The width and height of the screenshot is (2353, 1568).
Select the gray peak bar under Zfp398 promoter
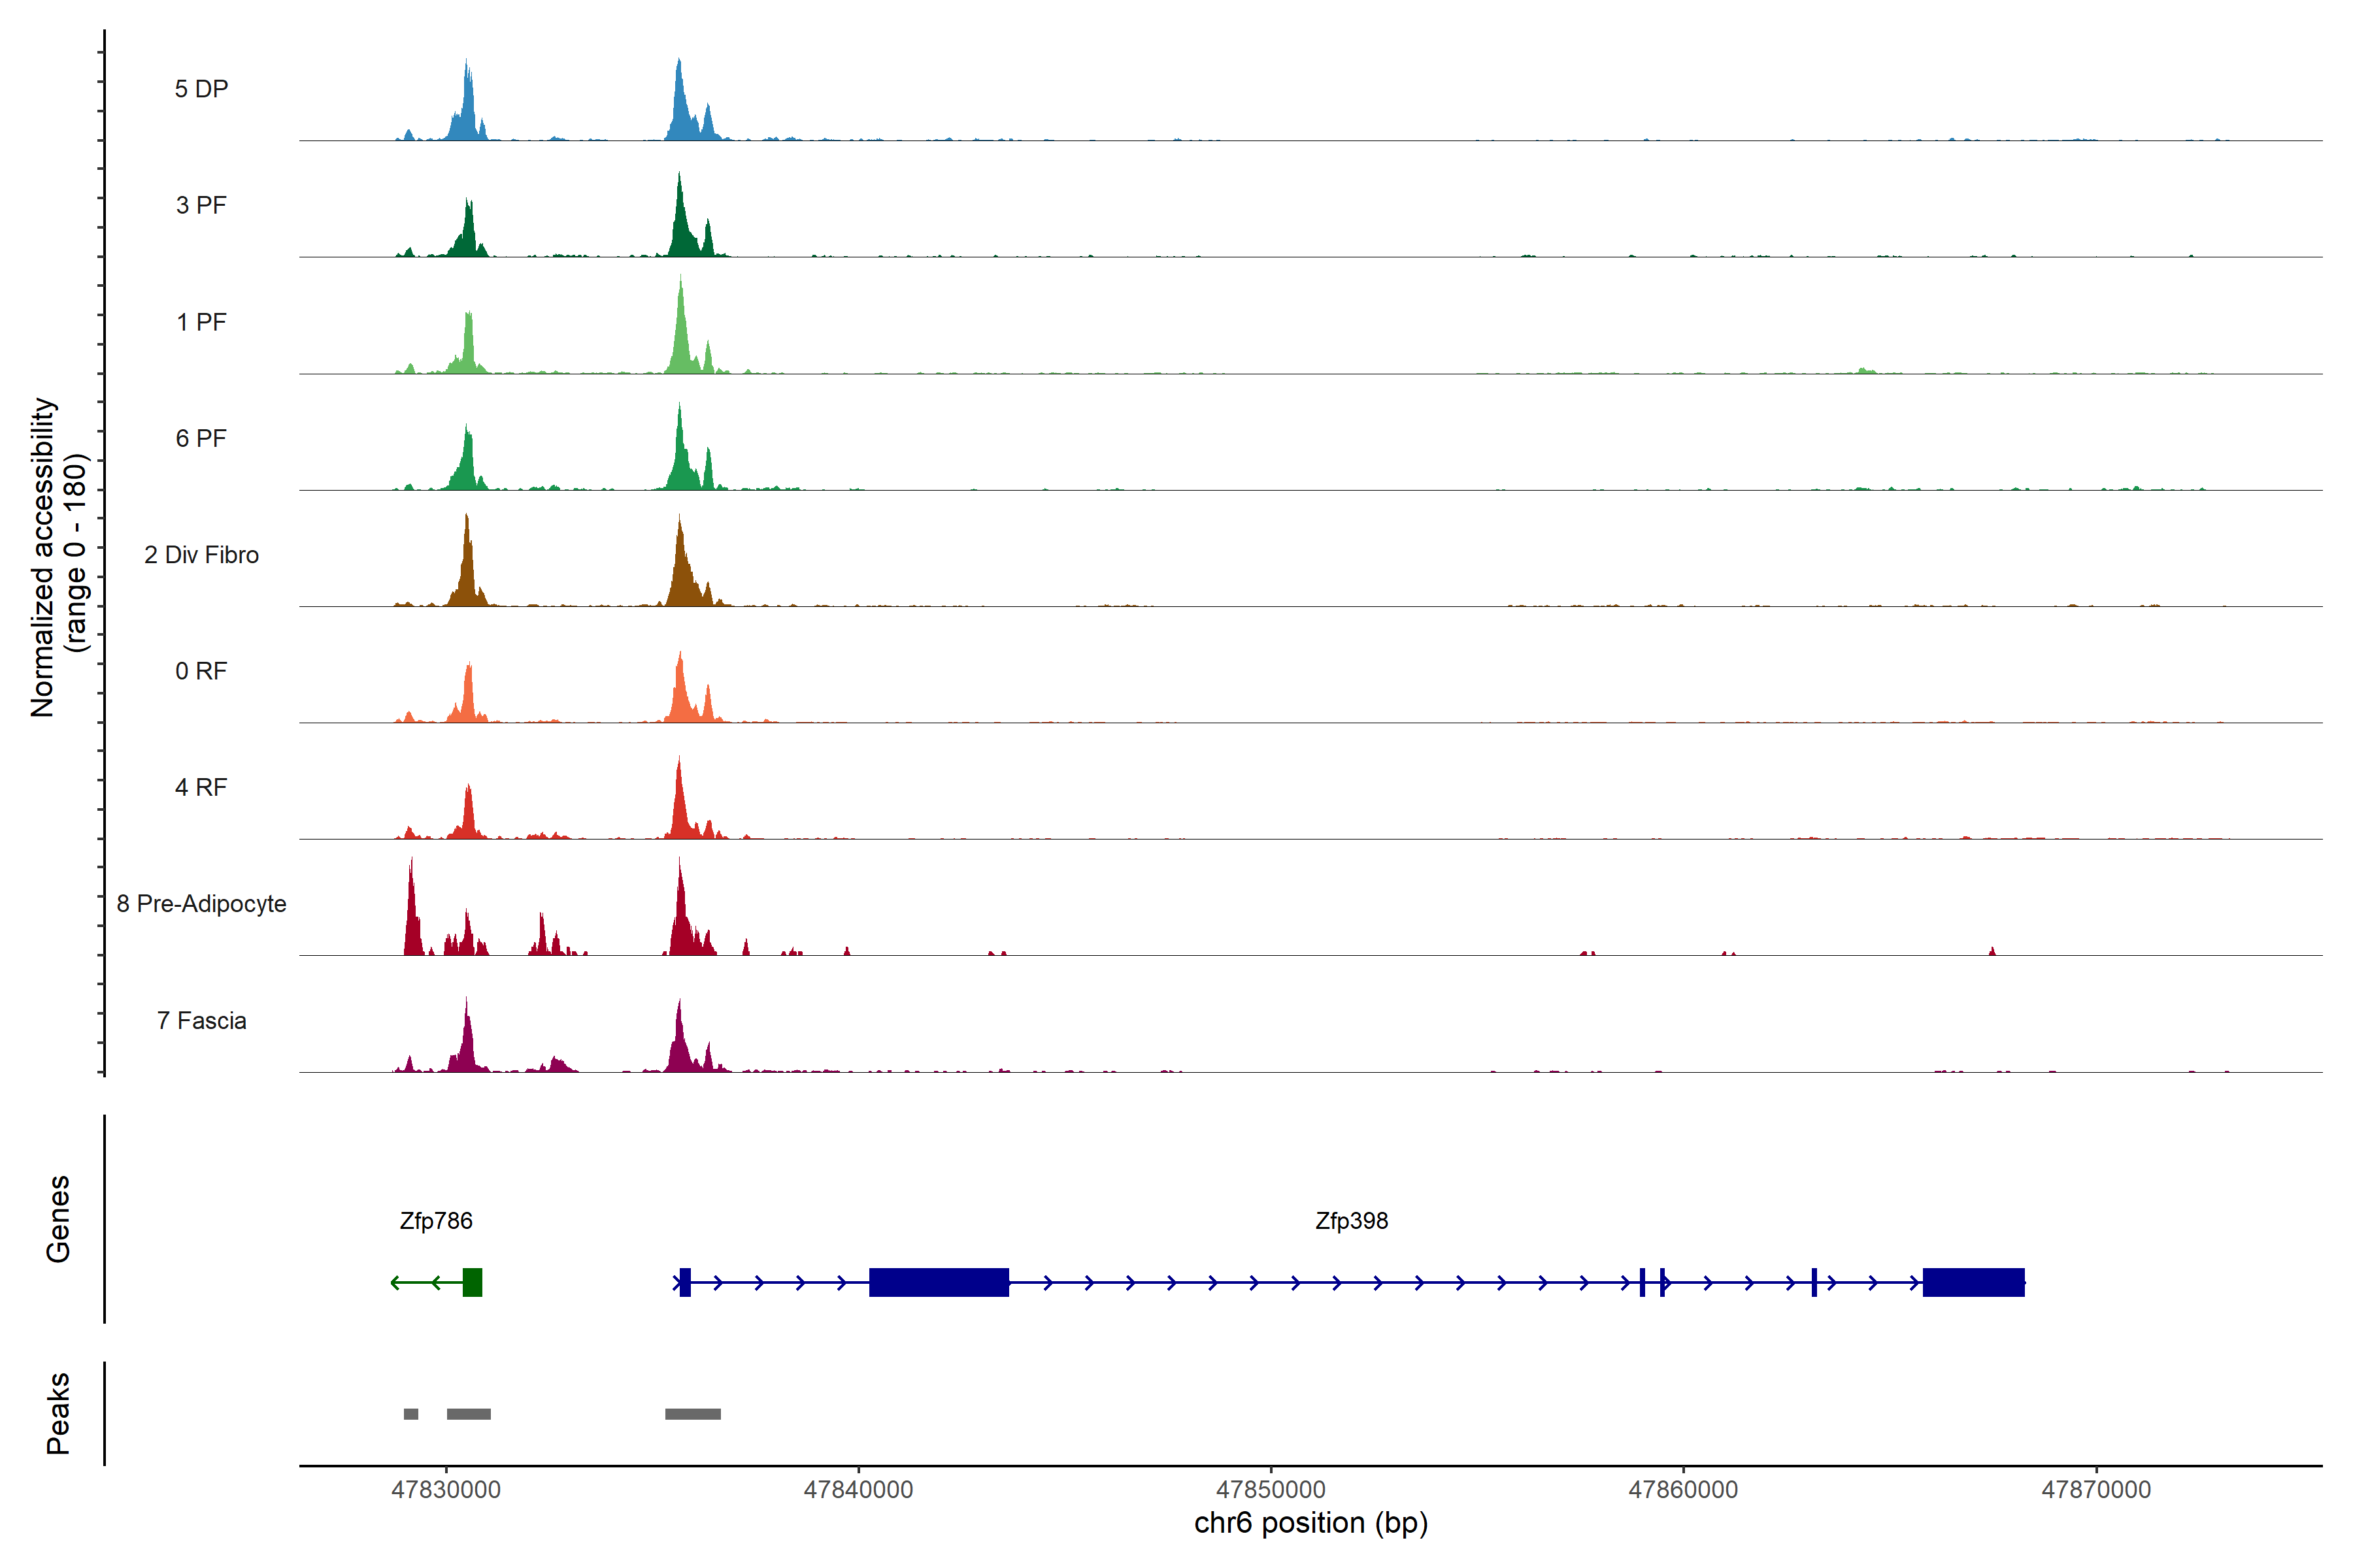point(692,1414)
